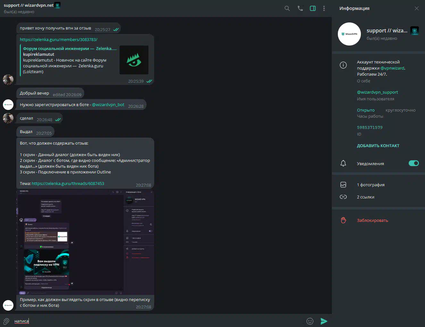Click the emoji status icon in chat header
Viewport: 425px width, 327px height.
point(57,5)
